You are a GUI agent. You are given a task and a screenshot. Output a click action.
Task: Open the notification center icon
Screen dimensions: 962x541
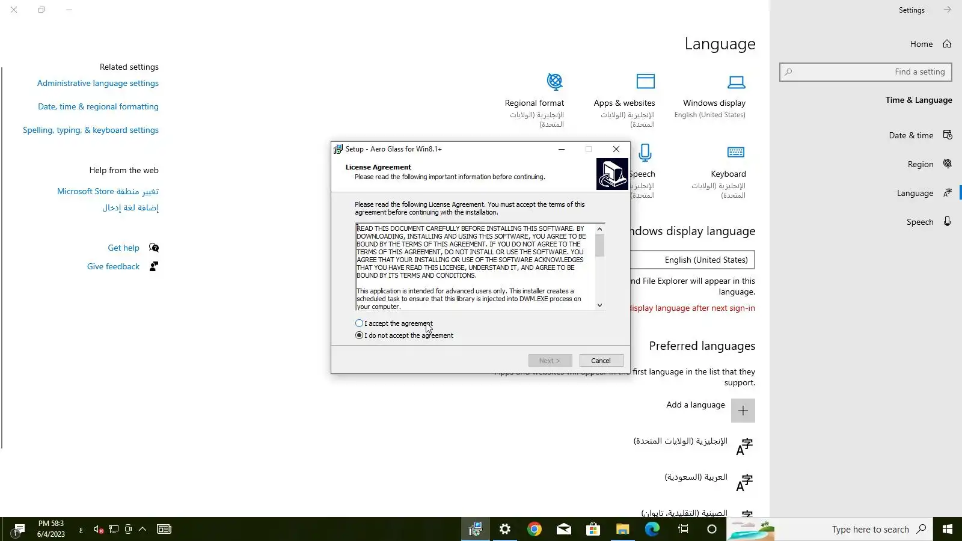pyautogui.click(x=19, y=529)
